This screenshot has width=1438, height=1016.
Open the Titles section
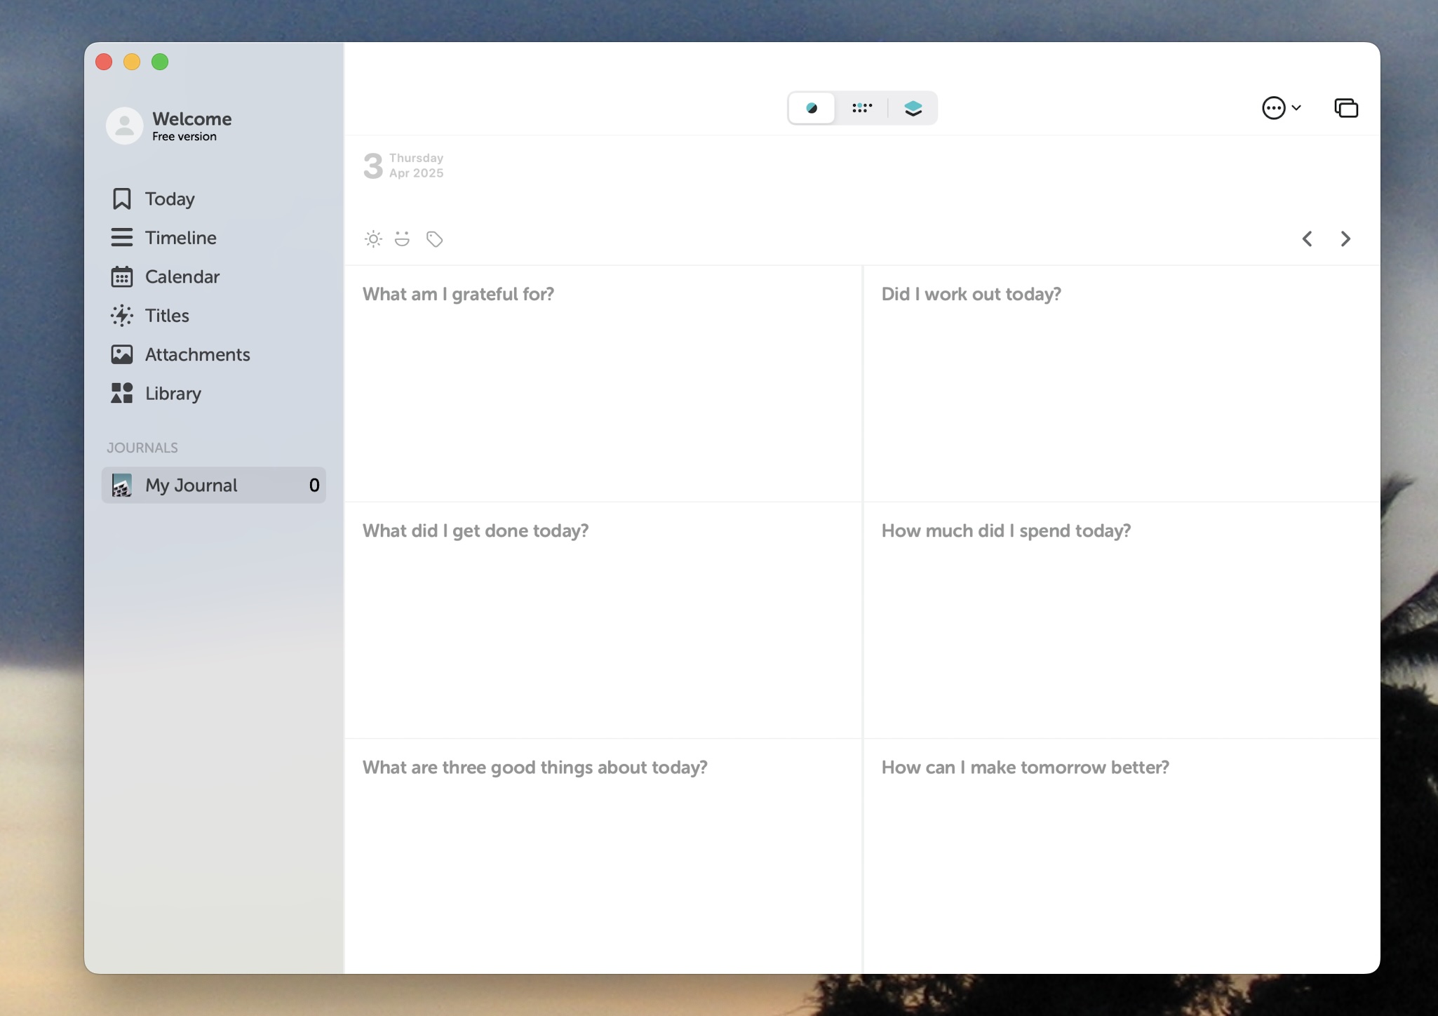167,316
